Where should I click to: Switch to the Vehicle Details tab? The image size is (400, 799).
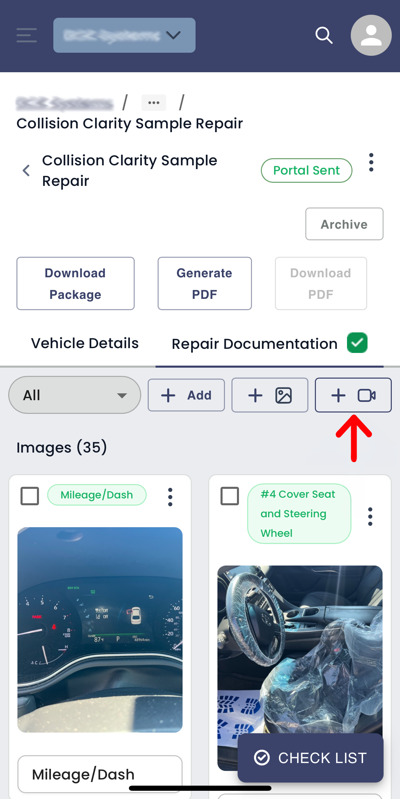coord(85,343)
